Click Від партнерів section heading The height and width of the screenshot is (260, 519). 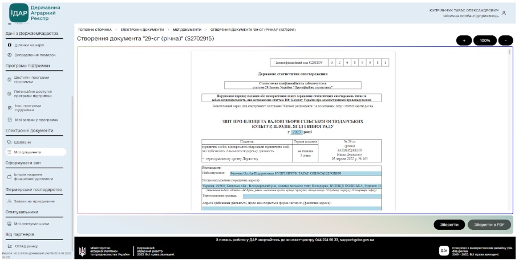coord(19,234)
